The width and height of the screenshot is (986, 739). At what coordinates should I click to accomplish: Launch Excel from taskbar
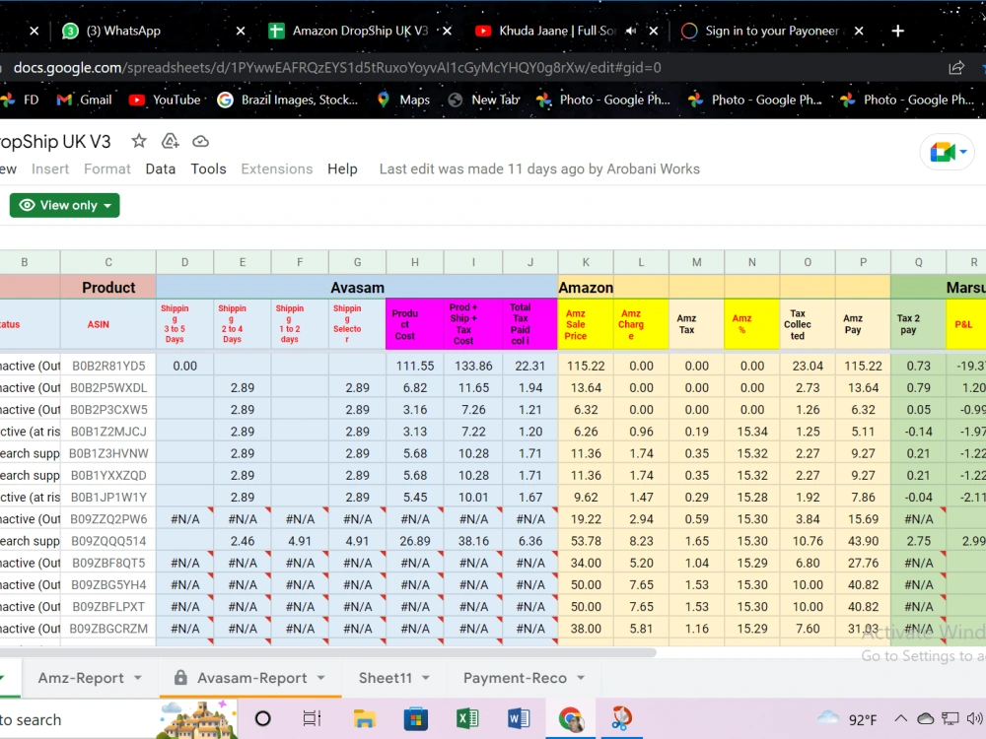pyautogui.click(x=467, y=718)
